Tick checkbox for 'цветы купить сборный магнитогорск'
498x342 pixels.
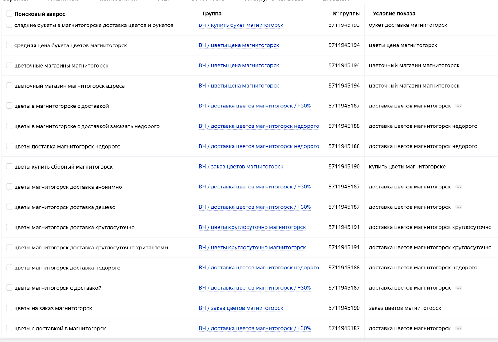click(x=9, y=167)
